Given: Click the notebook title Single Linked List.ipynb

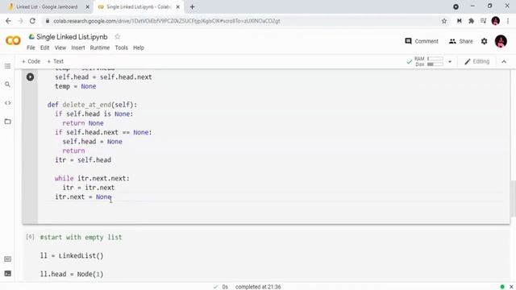Looking at the screenshot, I should (72, 37).
